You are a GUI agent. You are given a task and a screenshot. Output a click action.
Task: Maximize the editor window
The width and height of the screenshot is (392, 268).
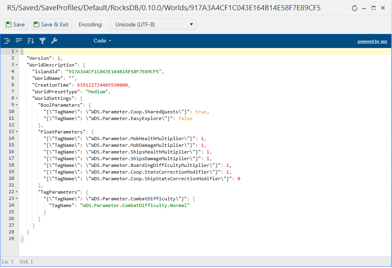(374, 8)
